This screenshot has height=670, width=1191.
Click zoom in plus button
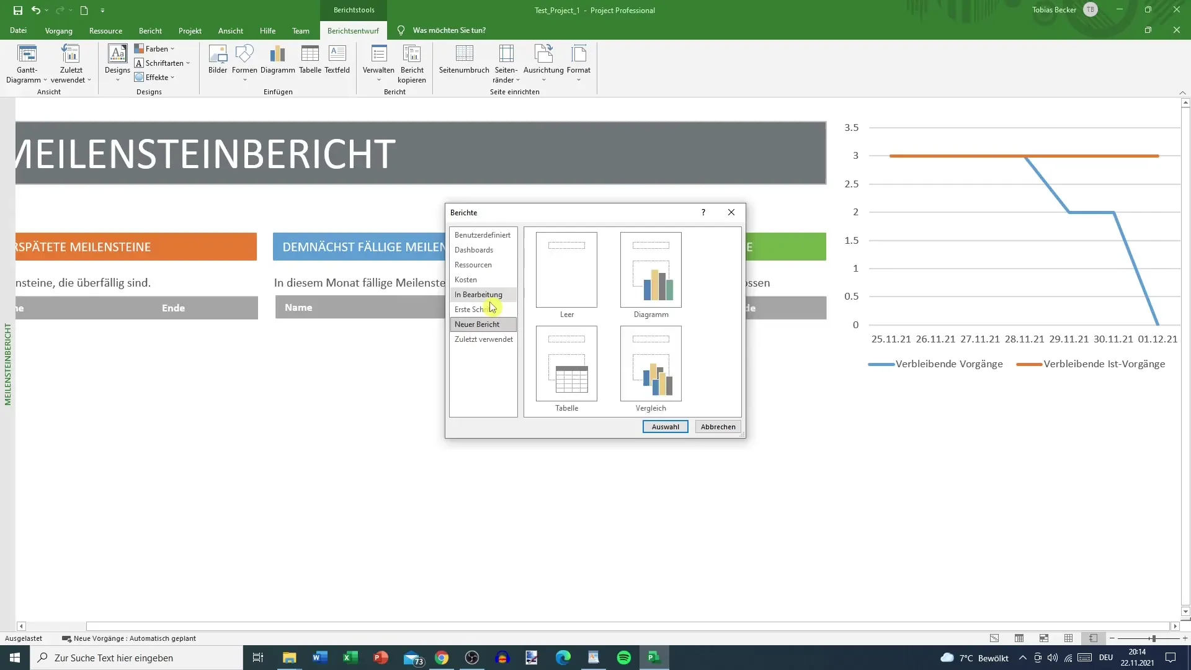[x=1185, y=638]
